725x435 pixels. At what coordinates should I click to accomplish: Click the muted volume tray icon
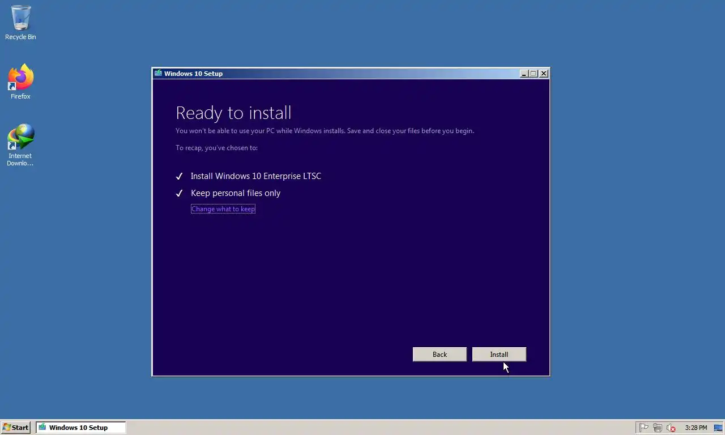(x=671, y=428)
